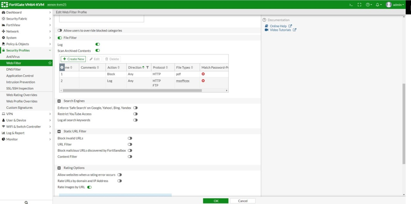Enable the URL Filter toggle
The image size is (411, 204).
130,145
